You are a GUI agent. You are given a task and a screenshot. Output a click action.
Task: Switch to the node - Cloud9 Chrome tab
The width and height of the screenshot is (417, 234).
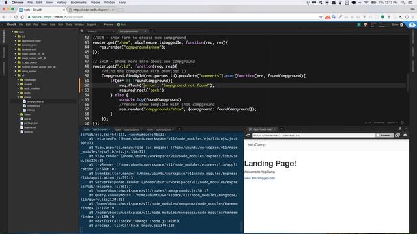coord(41,10)
